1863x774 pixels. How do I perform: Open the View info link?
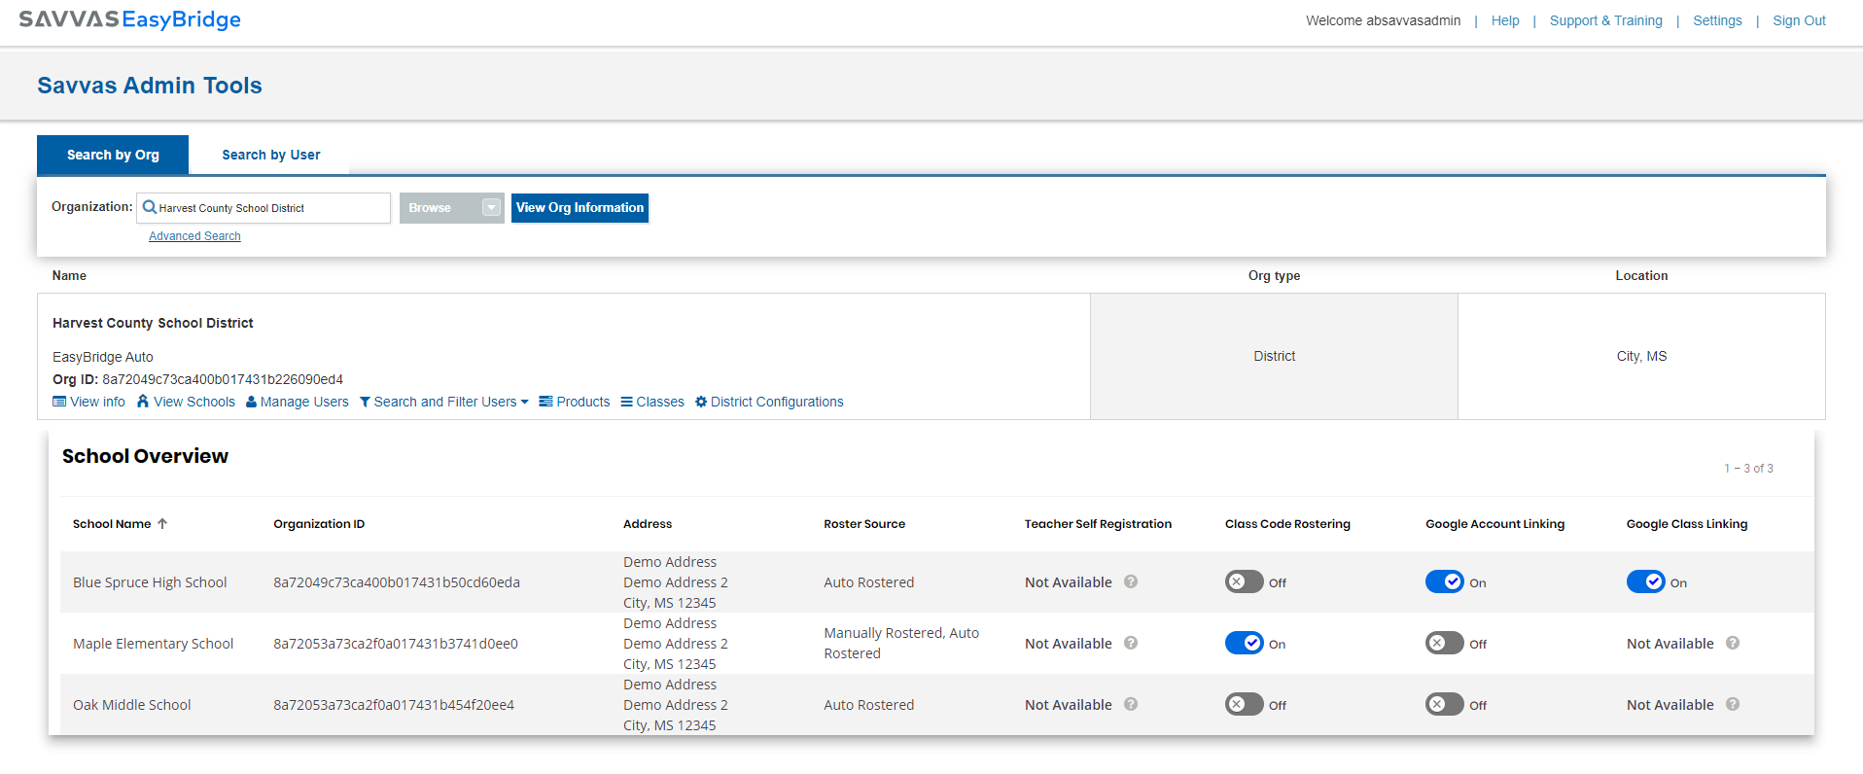click(x=97, y=402)
